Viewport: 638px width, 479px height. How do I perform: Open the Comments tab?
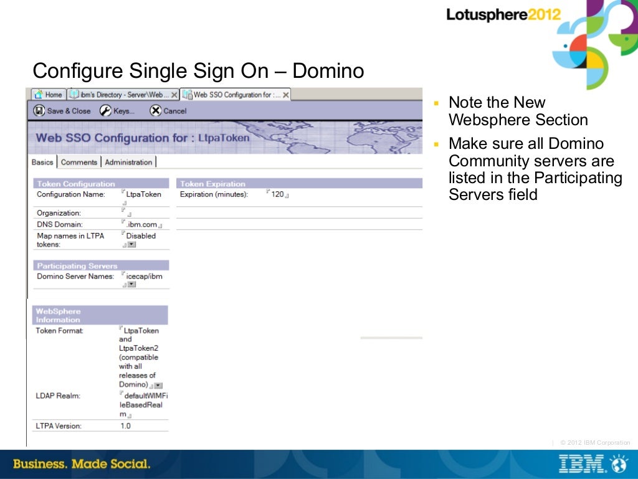click(x=79, y=162)
